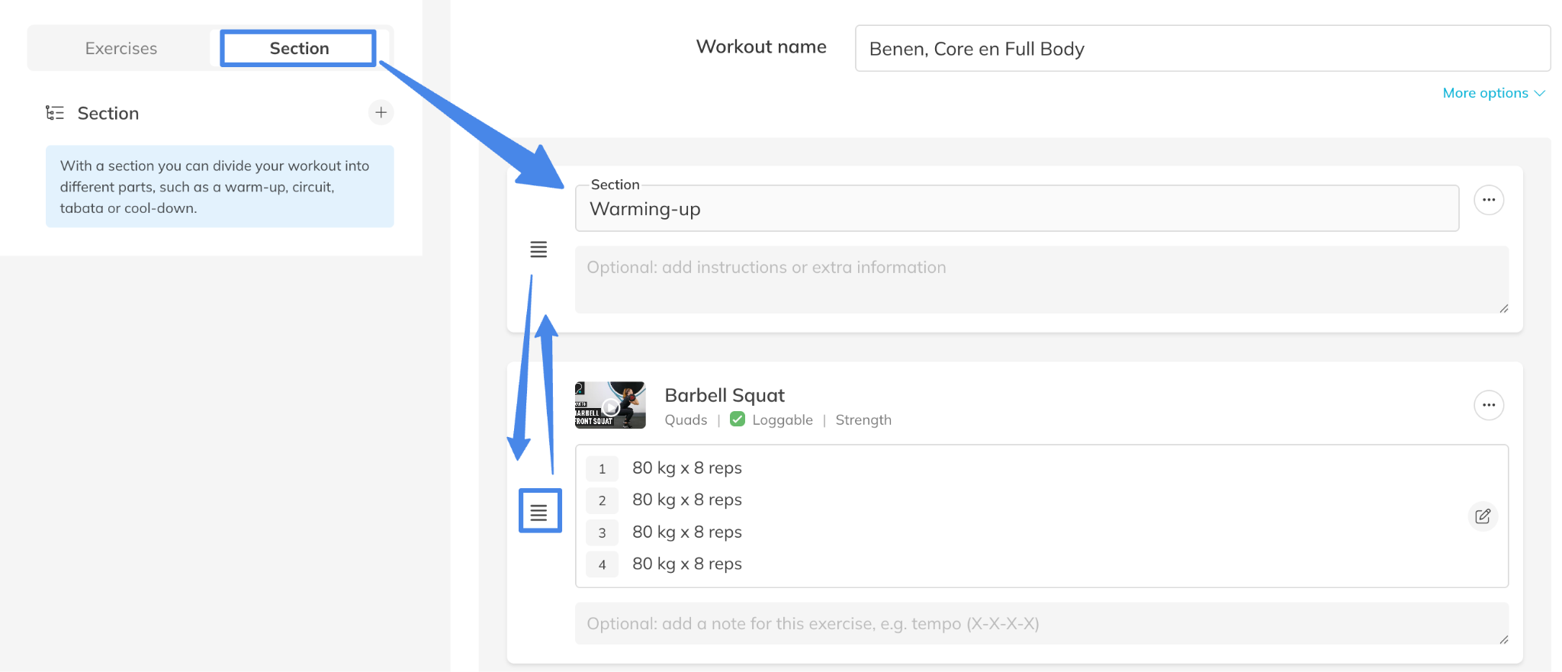Screen dimensions: 1562x672
Task: Click the optional exercise note field
Action: click(1040, 624)
